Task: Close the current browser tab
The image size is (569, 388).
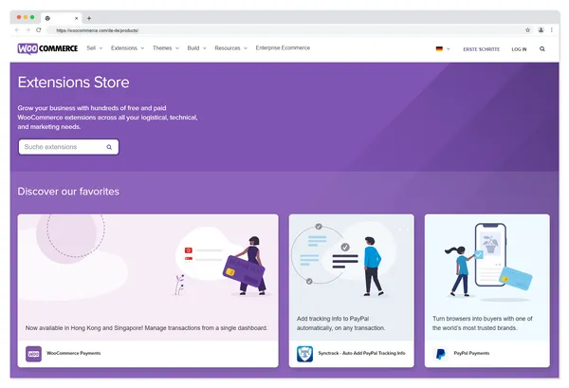Action: click(x=76, y=18)
